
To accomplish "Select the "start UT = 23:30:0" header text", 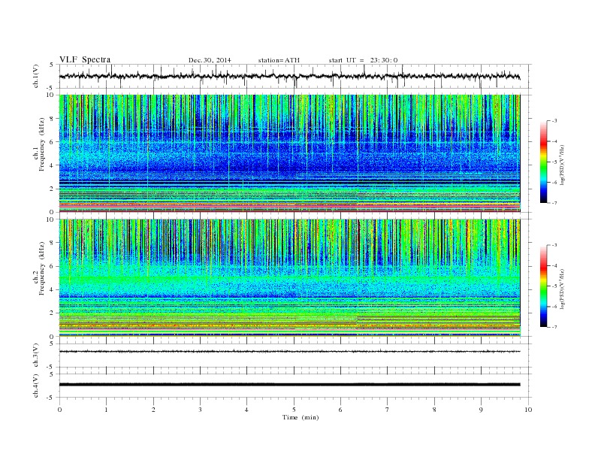I will (x=363, y=60).
